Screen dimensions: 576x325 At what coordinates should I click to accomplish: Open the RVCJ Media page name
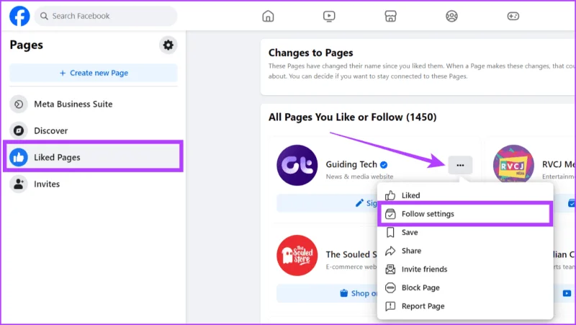tap(559, 164)
